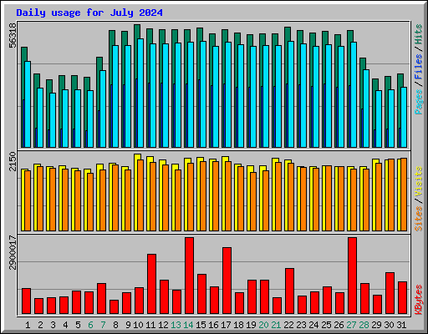Click day label 8 on the x-axis

pyautogui.click(x=115, y=325)
